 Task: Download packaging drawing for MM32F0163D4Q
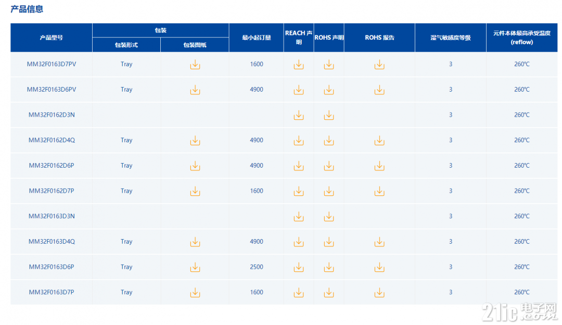(x=195, y=242)
